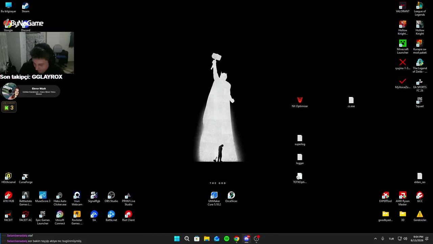Open FACEIT AC desktop shortcut
This screenshot has width=433, height=244.
point(26,216)
